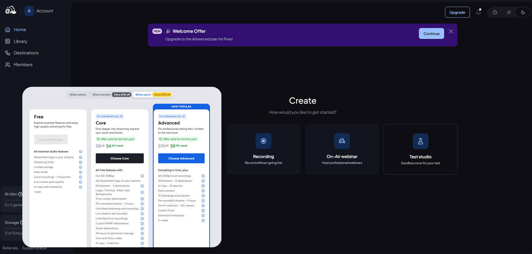Viewport: 532px width, 254px height.
Task: Click the AI clips help icon
Action: click(20, 194)
